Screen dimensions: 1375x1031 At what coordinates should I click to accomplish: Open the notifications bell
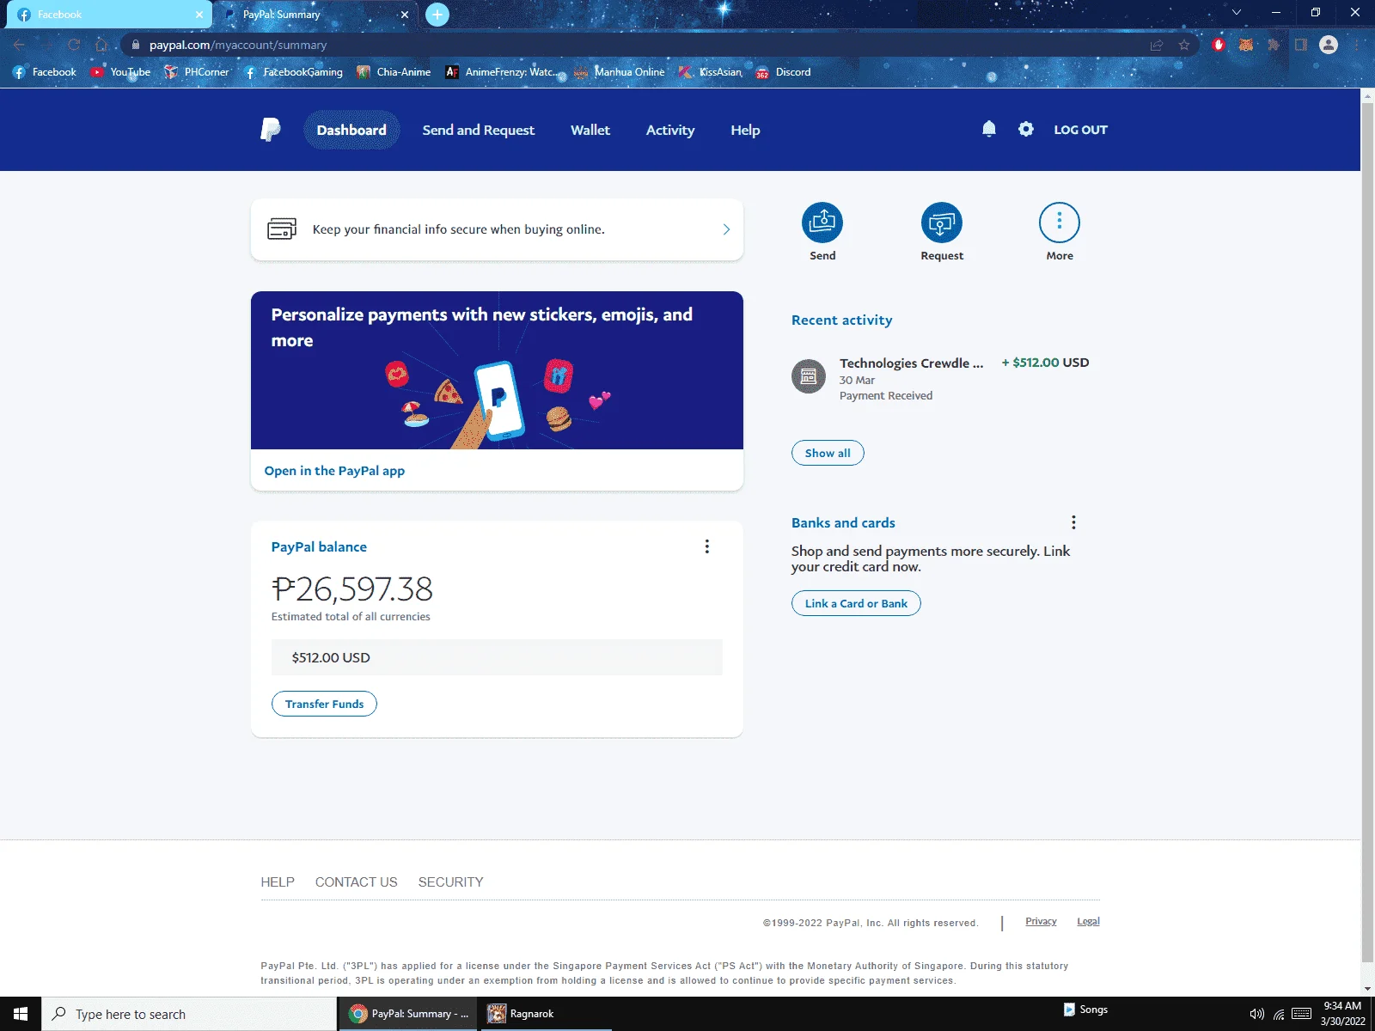pyautogui.click(x=989, y=129)
